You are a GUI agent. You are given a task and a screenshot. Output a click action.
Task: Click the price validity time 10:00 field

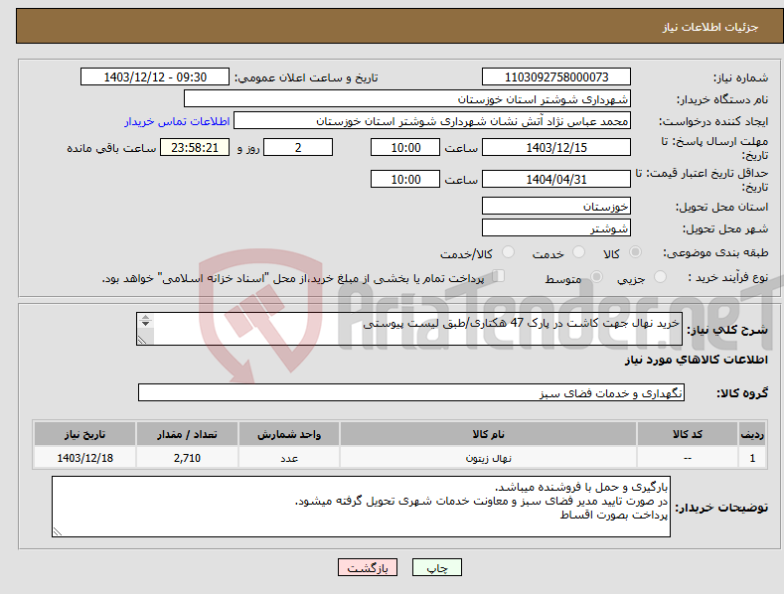[405, 179]
